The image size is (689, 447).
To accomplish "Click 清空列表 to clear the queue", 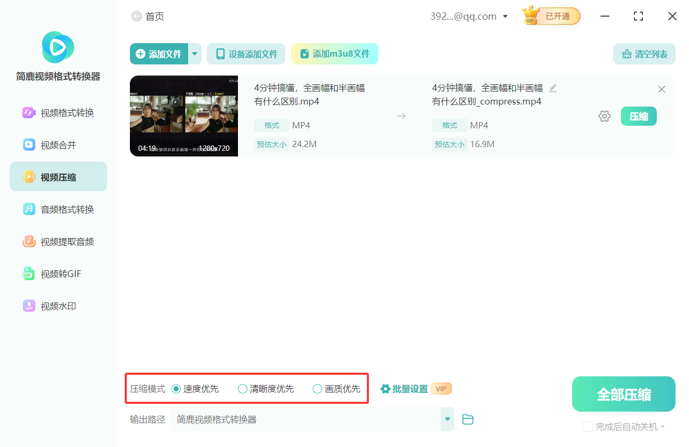I will point(644,54).
